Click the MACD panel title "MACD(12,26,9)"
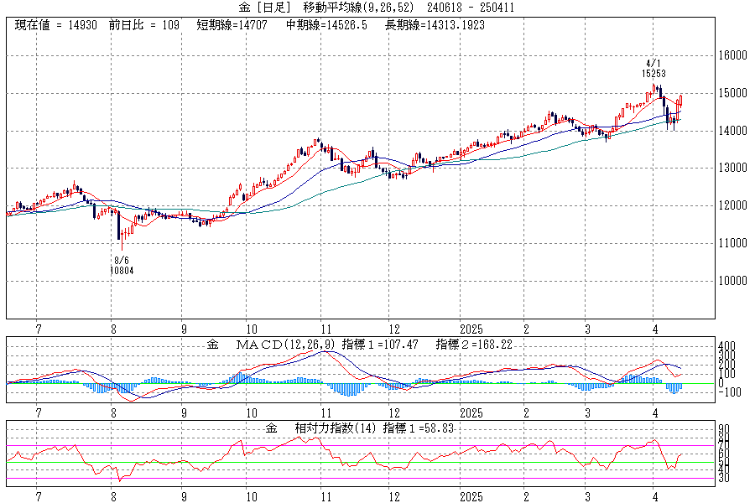755x503 pixels. (284, 345)
